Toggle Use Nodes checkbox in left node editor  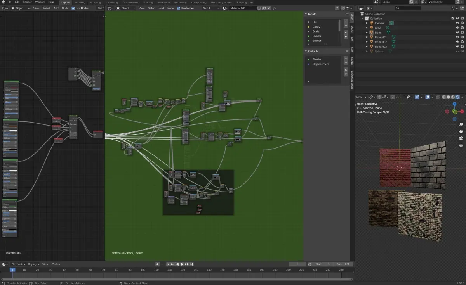[x=73, y=8]
